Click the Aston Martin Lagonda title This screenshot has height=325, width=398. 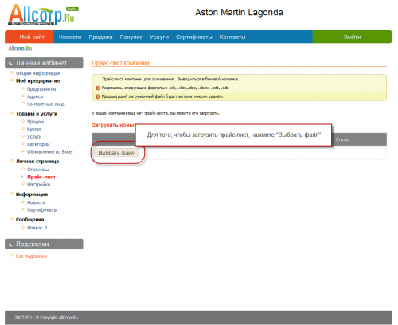tap(239, 12)
